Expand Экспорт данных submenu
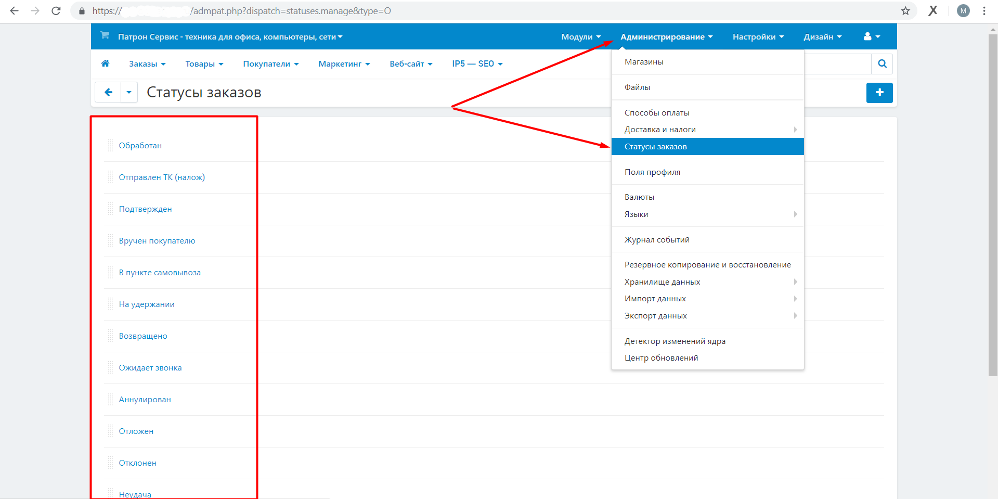 point(708,315)
